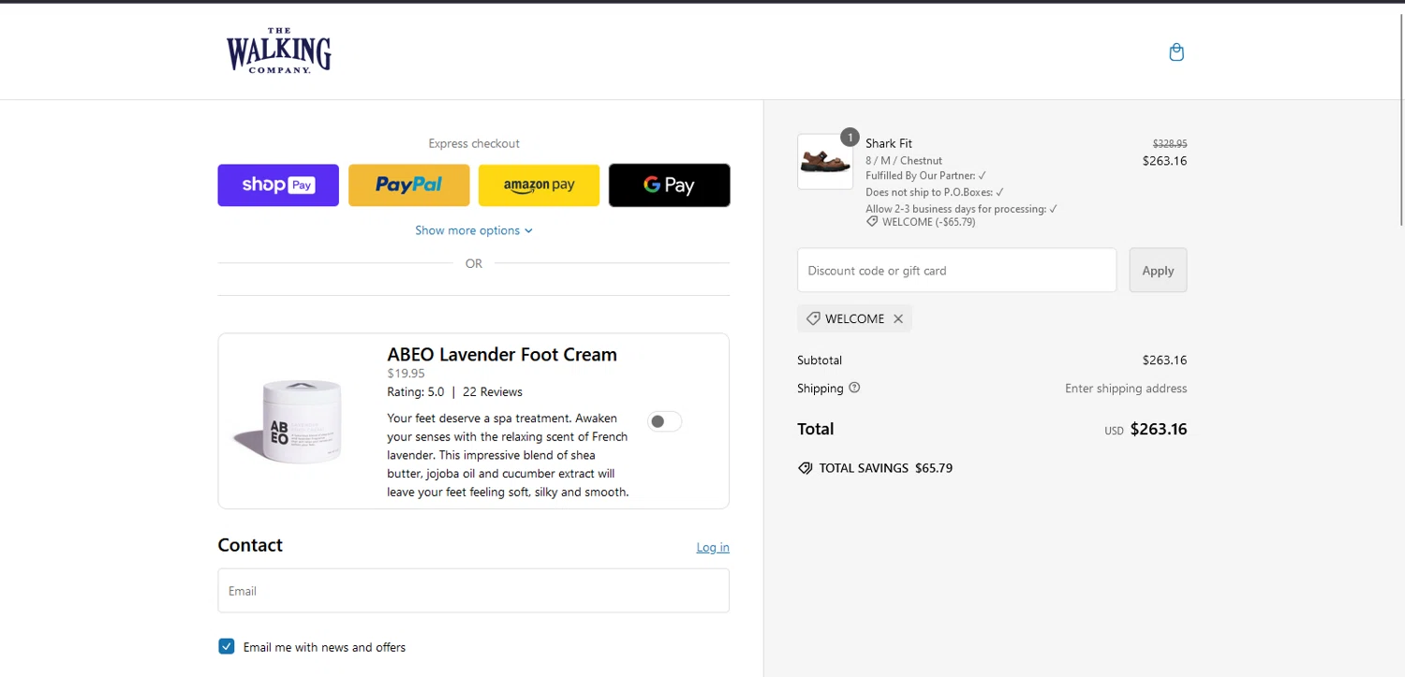The height and width of the screenshot is (677, 1405).
Task: Open the shopping bag cart icon
Action: [x=1176, y=52]
